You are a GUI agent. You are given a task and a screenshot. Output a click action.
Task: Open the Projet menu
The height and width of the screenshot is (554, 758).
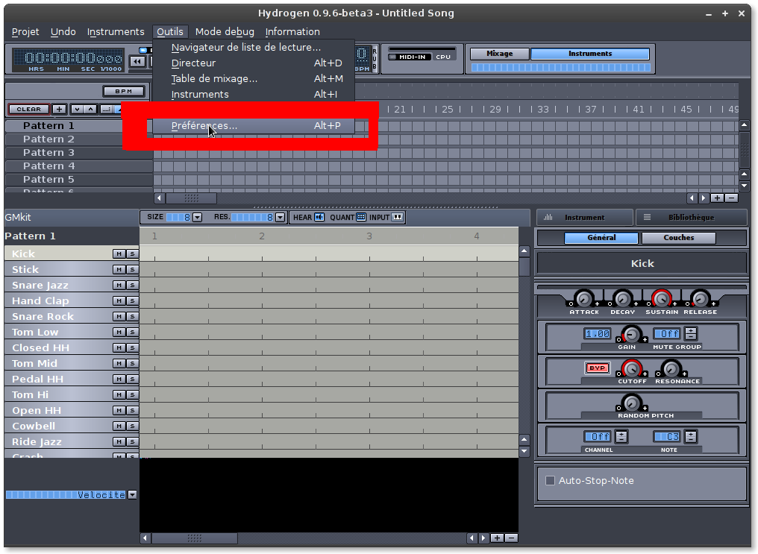[x=25, y=32]
